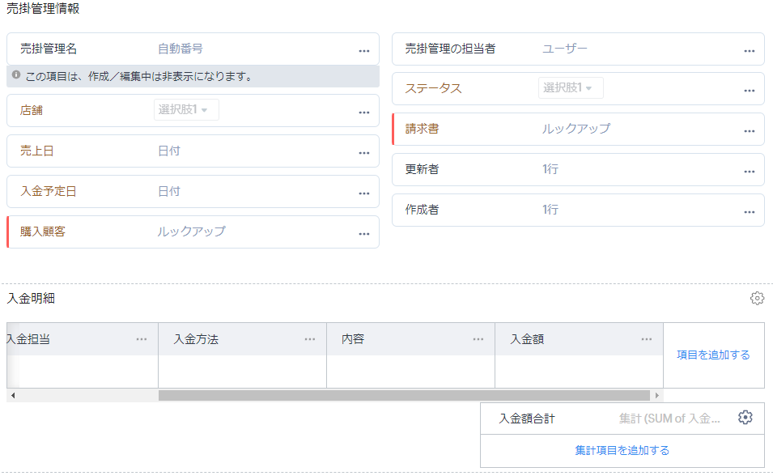Open options for 入金担当 column
The width and height of the screenshot is (773, 476).
[142, 339]
